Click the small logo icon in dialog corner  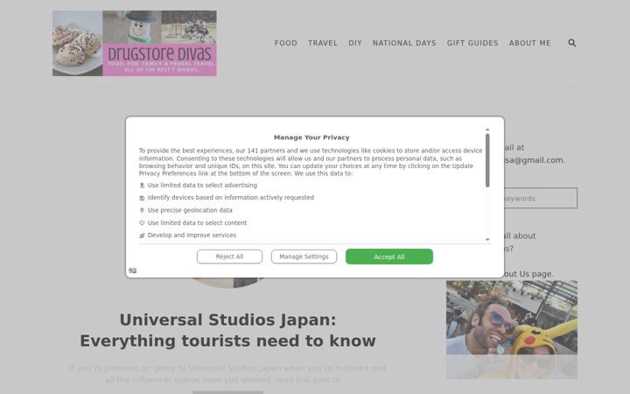coord(133,271)
